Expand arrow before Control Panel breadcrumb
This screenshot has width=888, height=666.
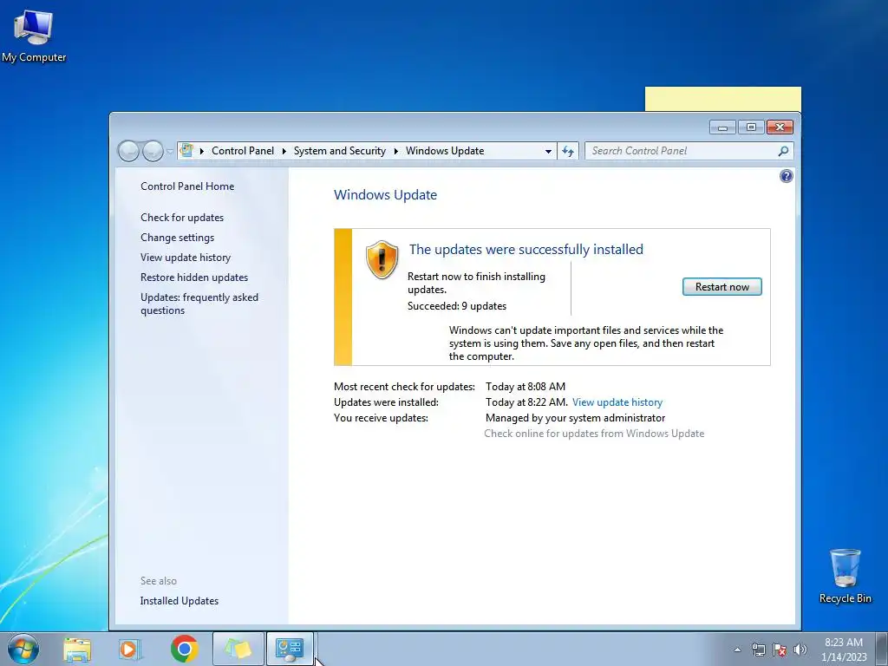(x=201, y=151)
